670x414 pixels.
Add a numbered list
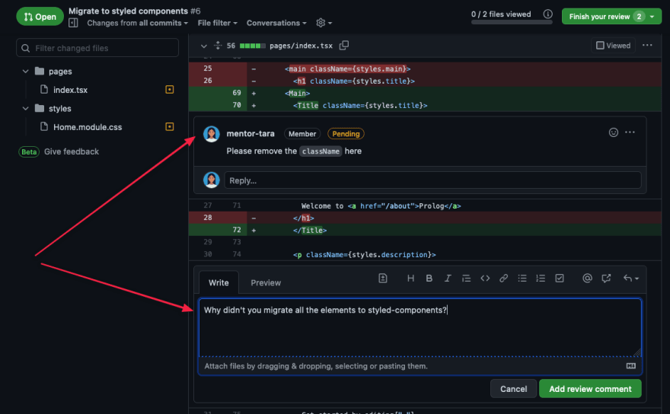pos(541,278)
